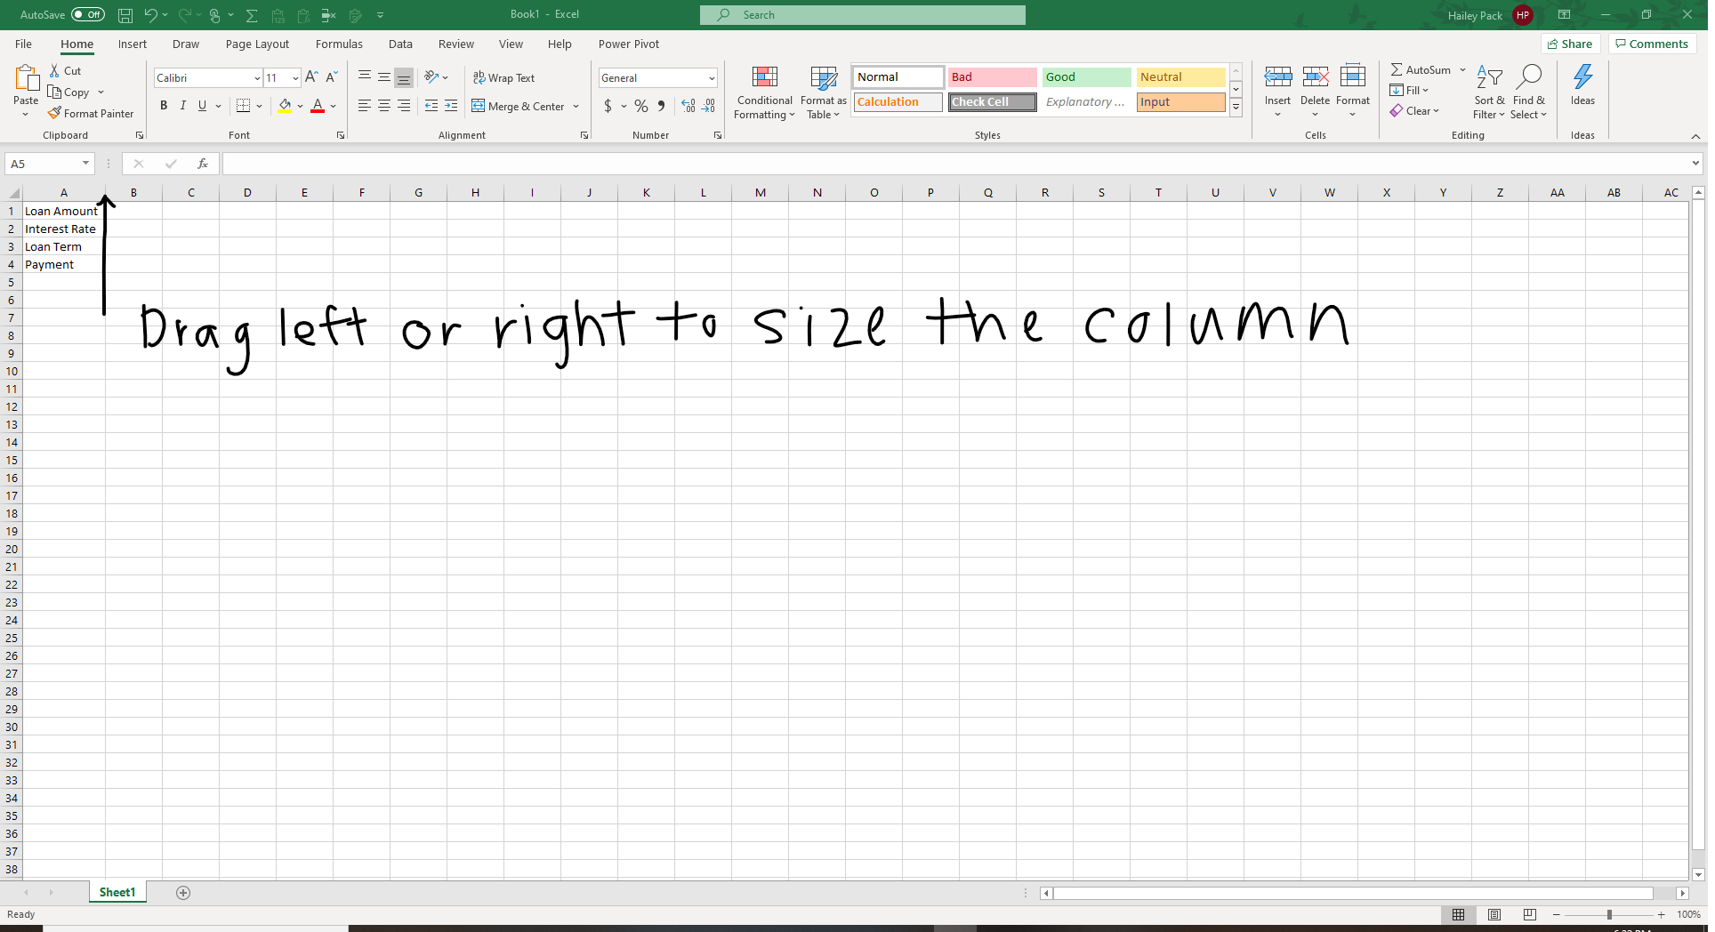
Task: Click the Save icon in the title bar
Action: [125, 15]
